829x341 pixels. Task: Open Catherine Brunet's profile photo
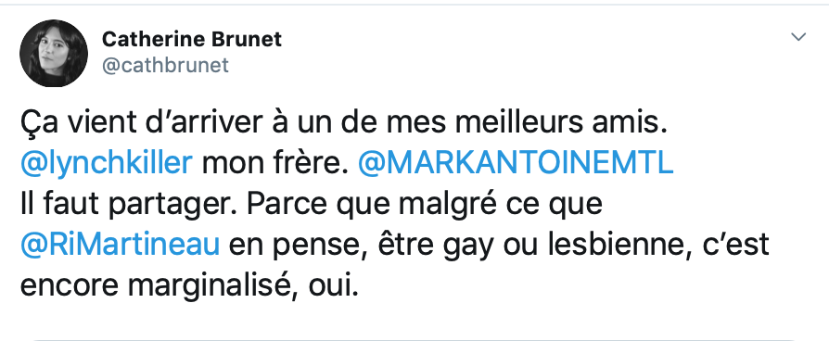click(54, 54)
